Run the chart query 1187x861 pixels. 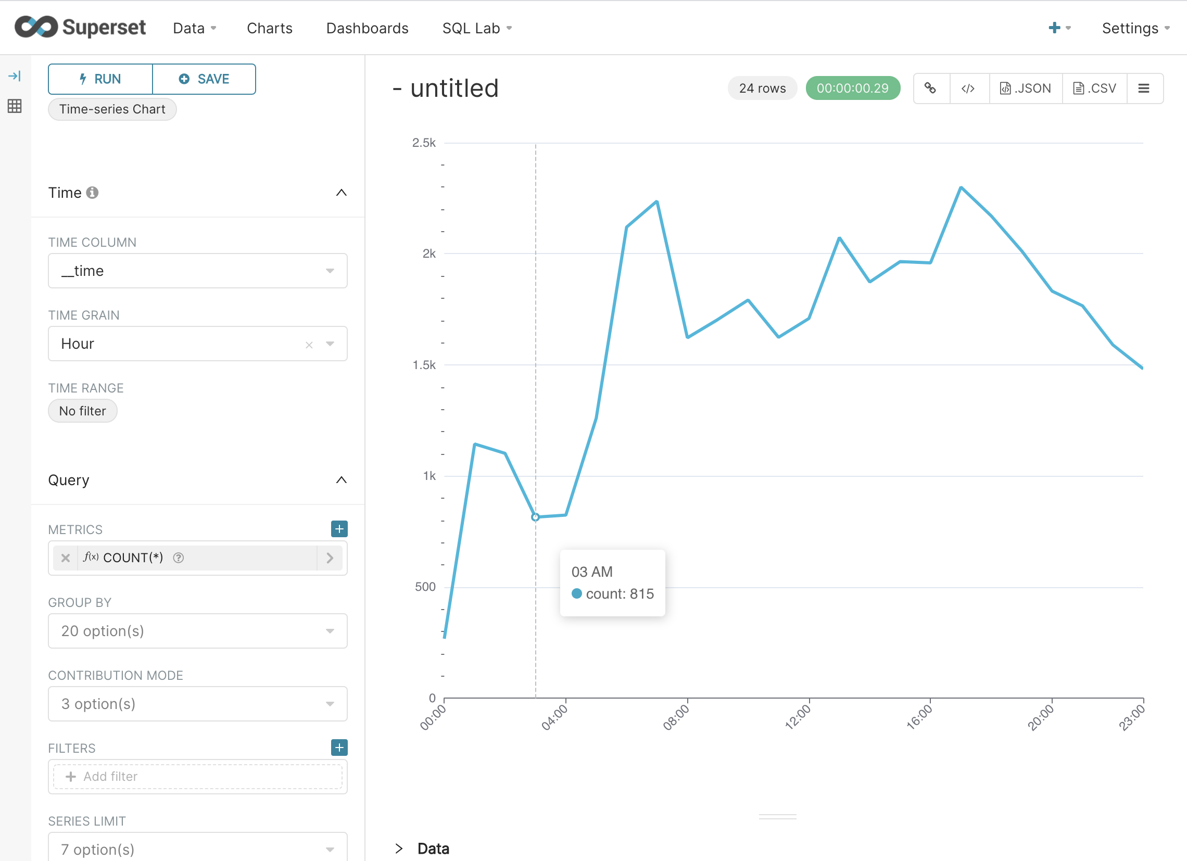(x=99, y=79)
